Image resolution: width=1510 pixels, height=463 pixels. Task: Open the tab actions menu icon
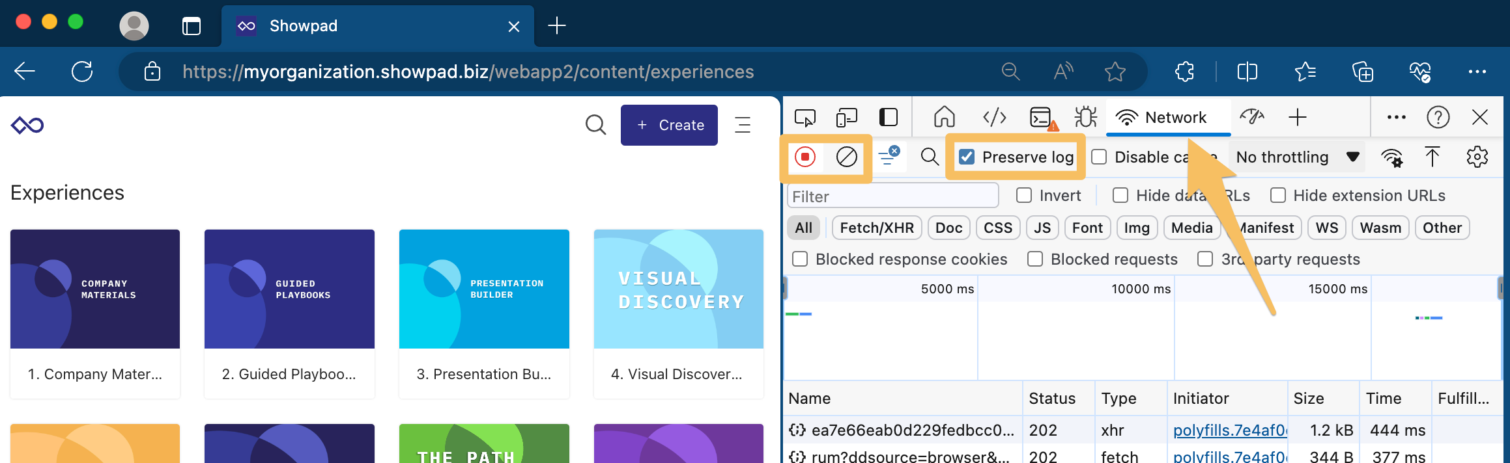192,26
